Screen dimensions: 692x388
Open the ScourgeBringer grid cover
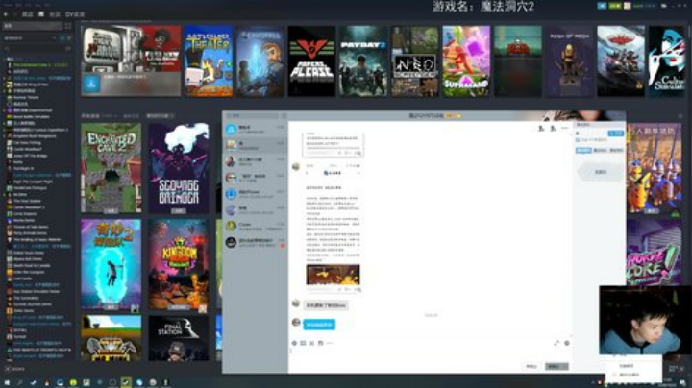pos(179,168)
